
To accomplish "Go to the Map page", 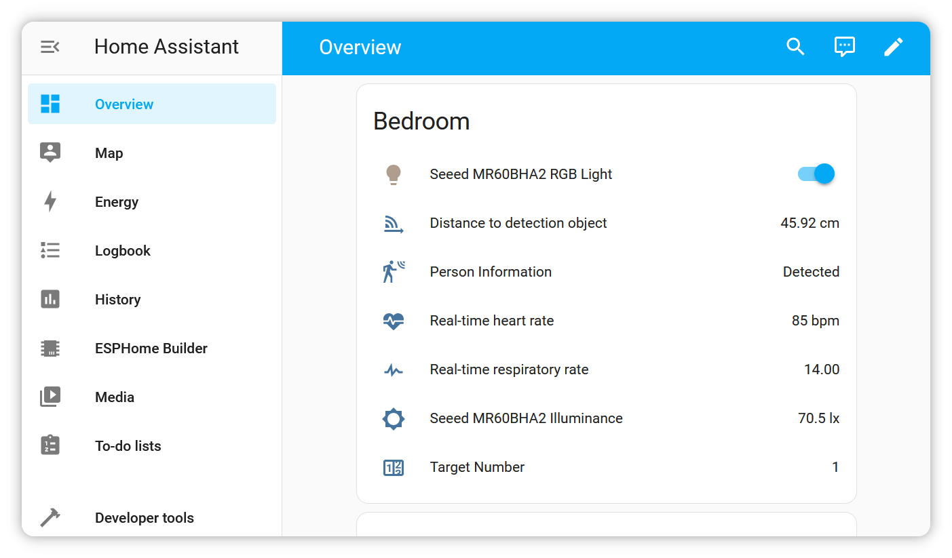I will [152, 153].
